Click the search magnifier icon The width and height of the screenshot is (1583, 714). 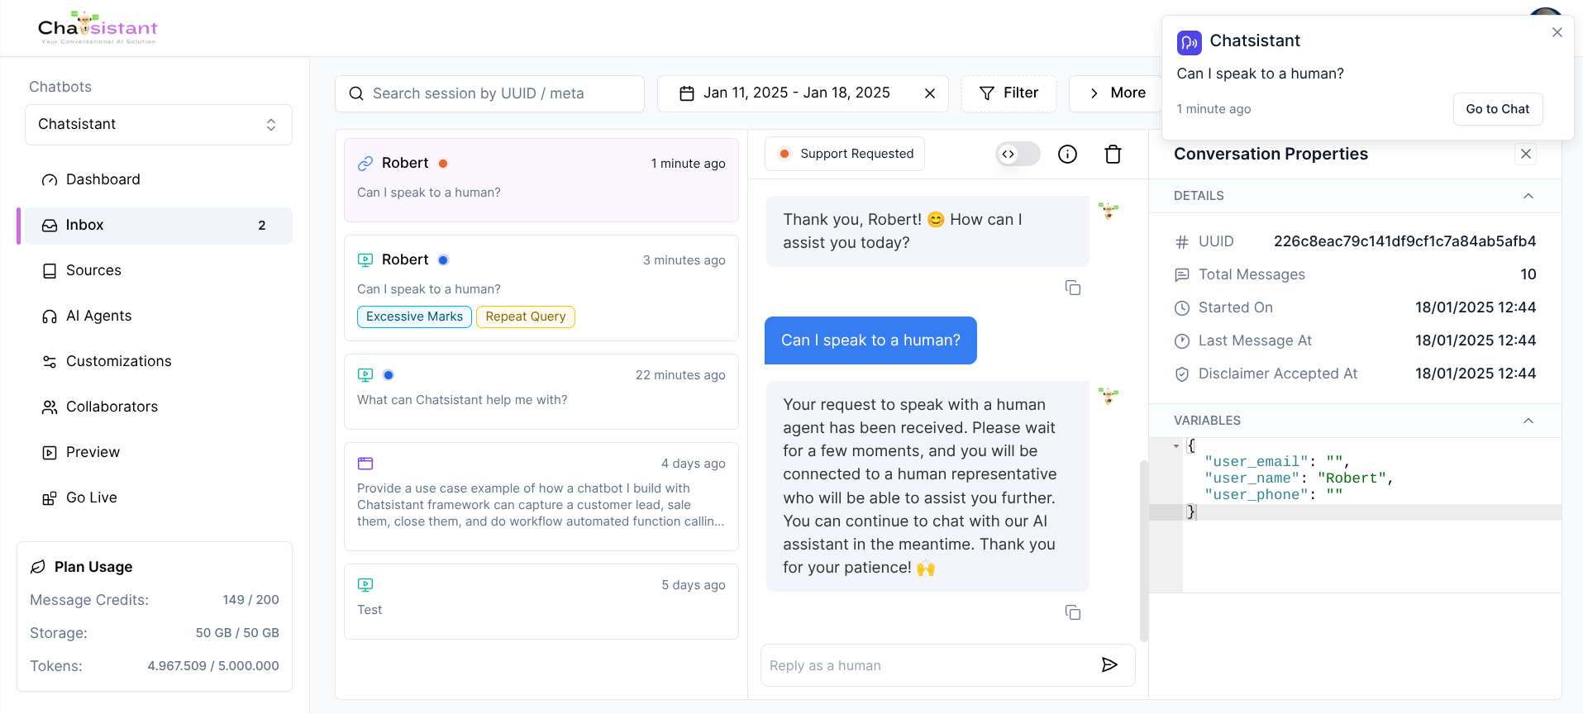[x=356, y=93]
